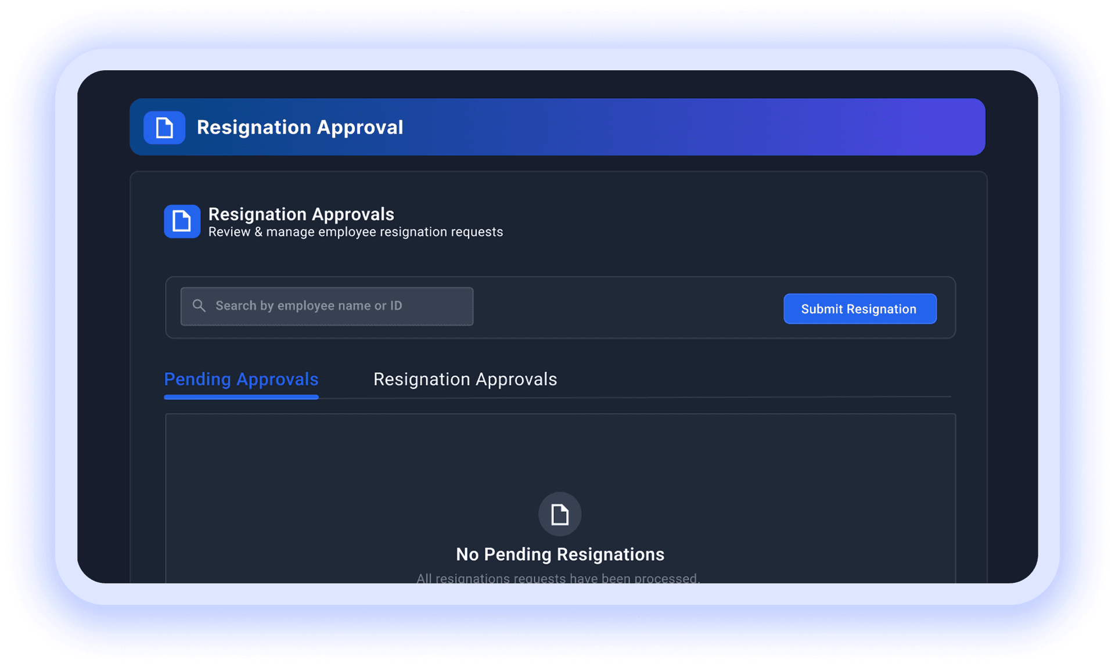Click the Review & manage employee resignation requests subtitle

pos(356,232)
